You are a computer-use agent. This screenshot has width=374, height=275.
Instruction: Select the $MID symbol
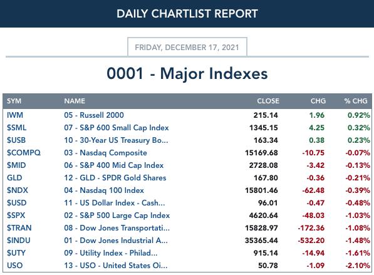coord(16,165)
